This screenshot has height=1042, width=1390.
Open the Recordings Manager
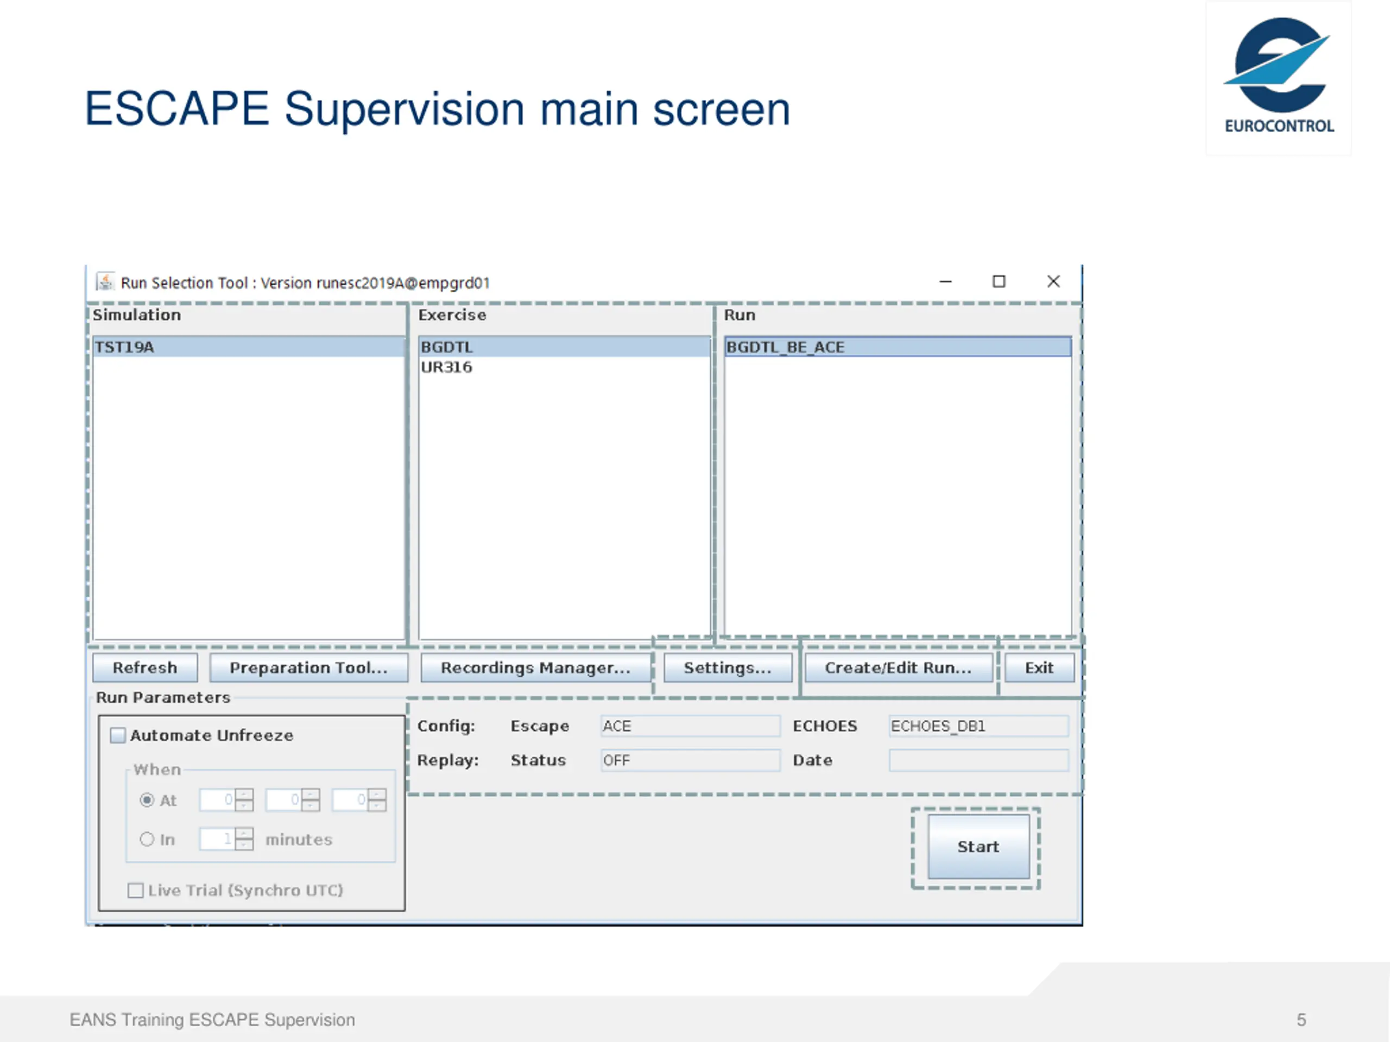536,668
